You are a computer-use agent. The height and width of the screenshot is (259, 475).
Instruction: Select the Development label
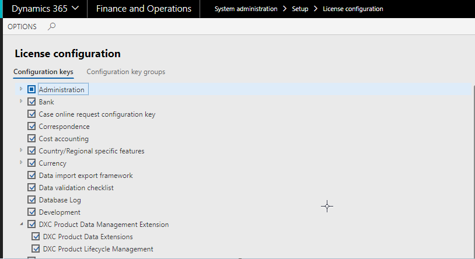(60, 212)
